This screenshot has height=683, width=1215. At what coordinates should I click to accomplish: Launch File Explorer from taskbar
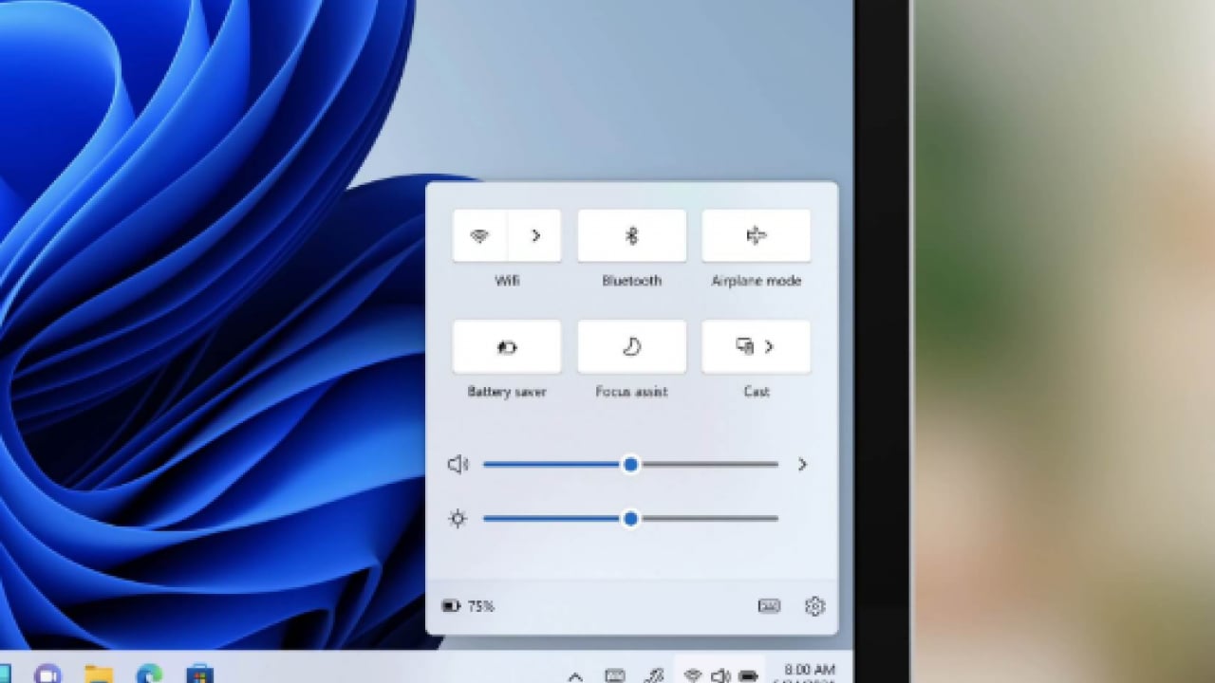pos(99,674)
